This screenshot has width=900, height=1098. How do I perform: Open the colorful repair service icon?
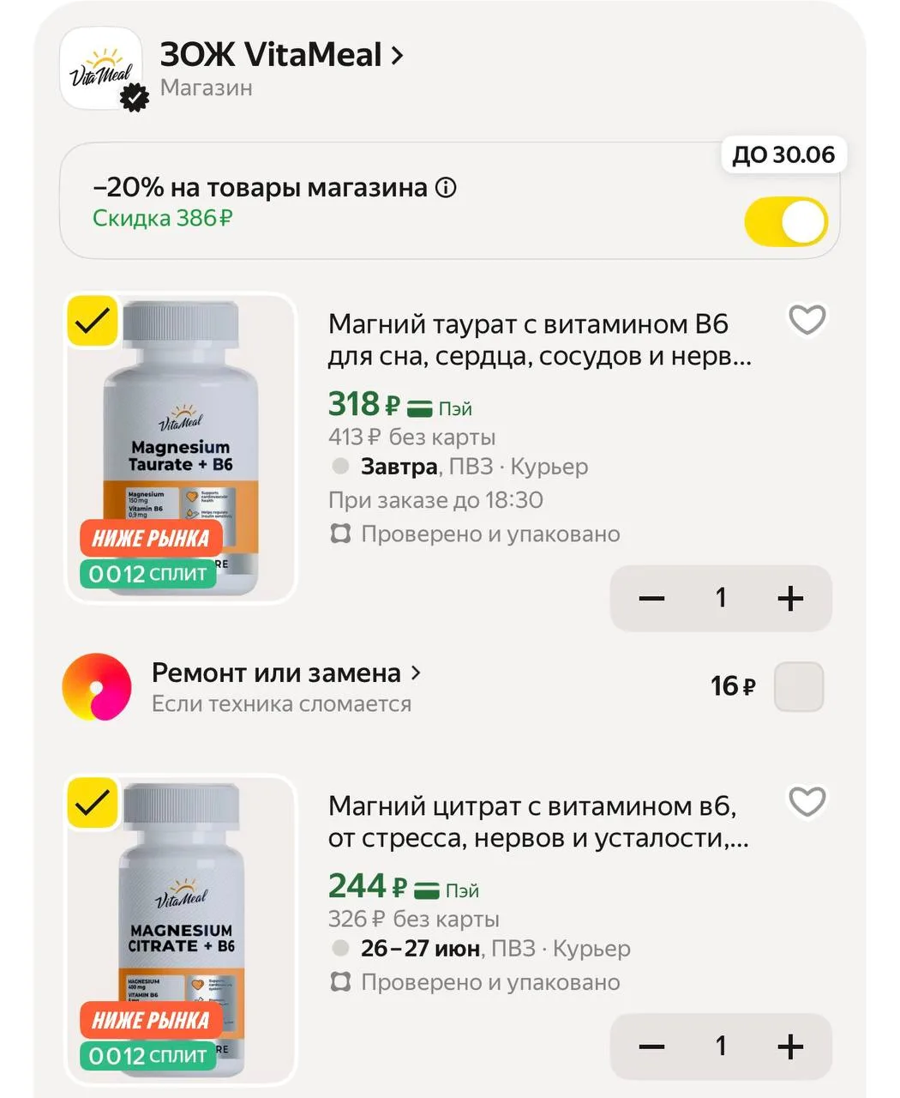coord(97,687)
